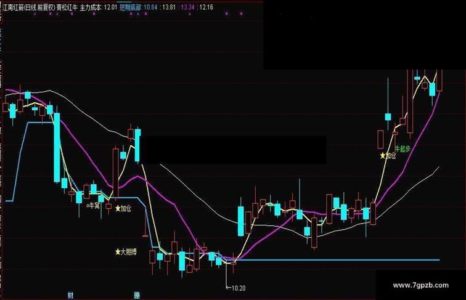Image resolution: width=466 pixels, height=300 pixels.
Task: Click the 加仓 star signal beside 牛起步
Action: pos(388,155)
